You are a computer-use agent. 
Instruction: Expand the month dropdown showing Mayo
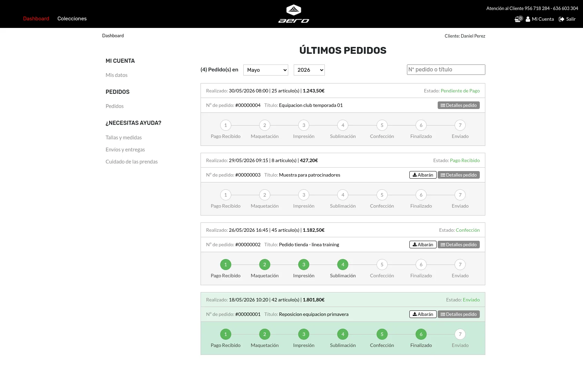266,70
